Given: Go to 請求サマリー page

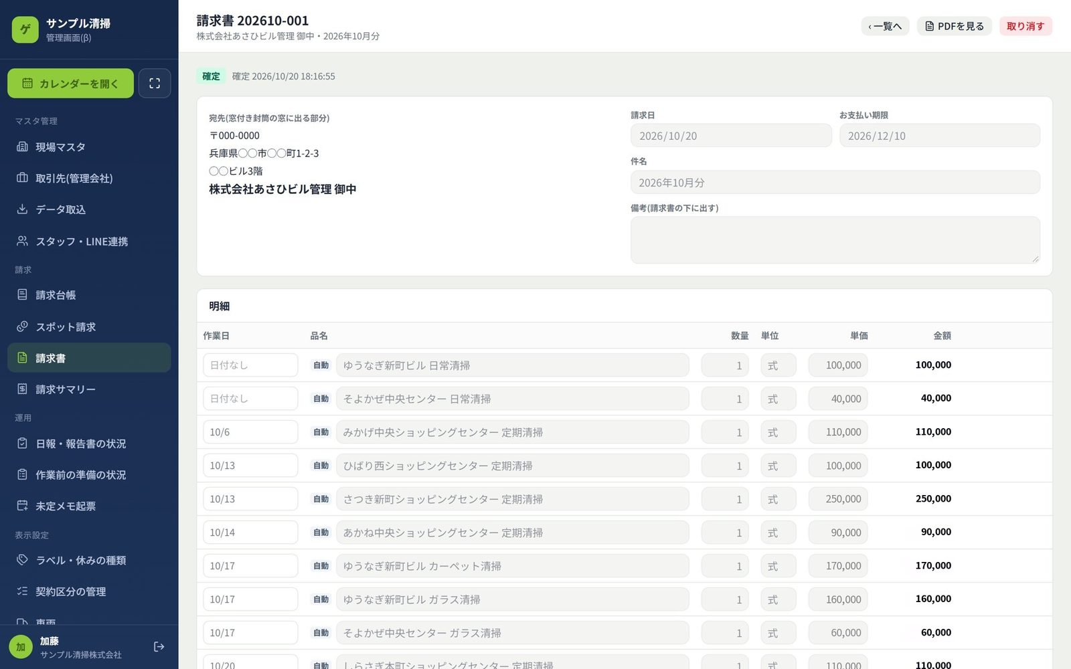Looking at the screenshot, I should [x=89, y=389].
